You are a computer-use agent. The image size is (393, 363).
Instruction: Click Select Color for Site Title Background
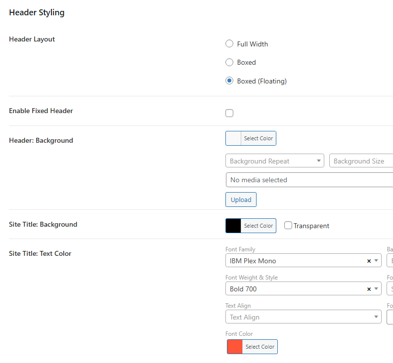pyautogui.click(x=258, y=226)
